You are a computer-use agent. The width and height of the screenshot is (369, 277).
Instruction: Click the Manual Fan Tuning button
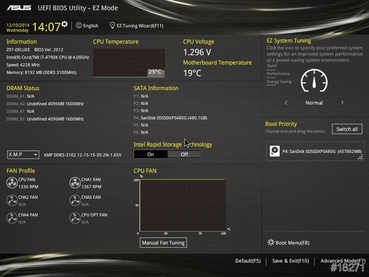(x=164, y=243)
